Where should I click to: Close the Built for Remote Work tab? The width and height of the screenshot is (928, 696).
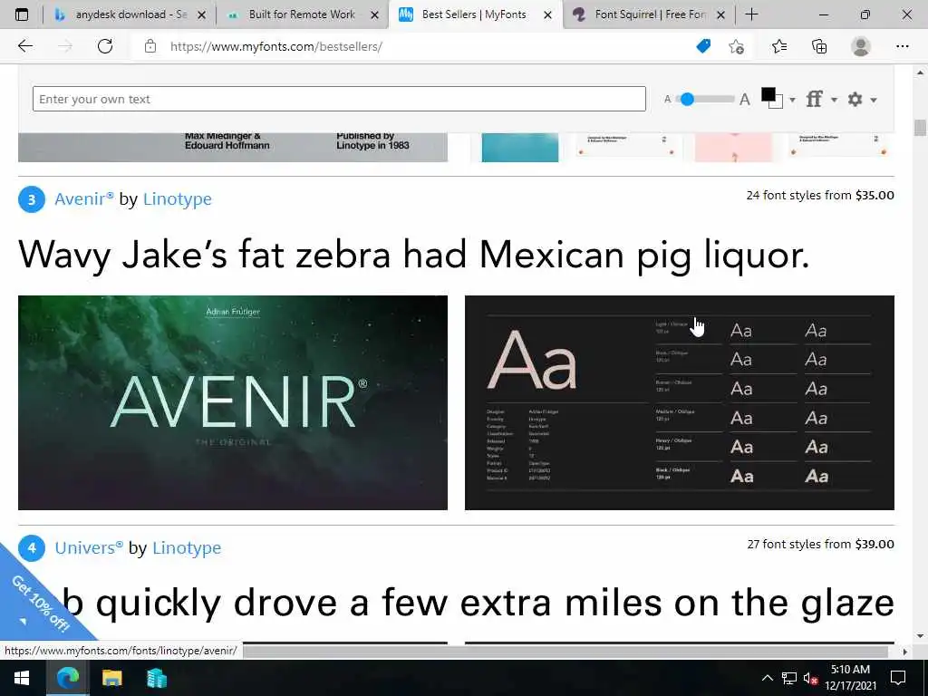tap(374, 15)
